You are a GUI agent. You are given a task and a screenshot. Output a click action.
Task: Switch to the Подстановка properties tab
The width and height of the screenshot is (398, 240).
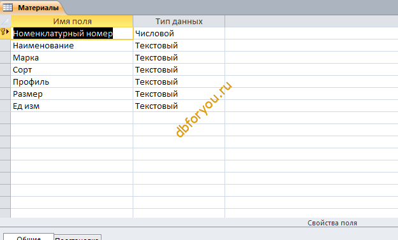pyautogui.click(x=77, y=237)
